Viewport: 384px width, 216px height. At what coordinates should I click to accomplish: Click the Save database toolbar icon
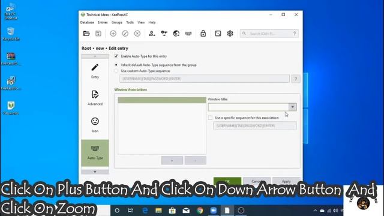[98, 34]
